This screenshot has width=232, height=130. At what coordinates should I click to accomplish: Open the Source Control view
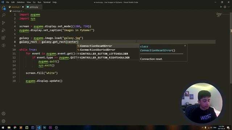point(4,23)
